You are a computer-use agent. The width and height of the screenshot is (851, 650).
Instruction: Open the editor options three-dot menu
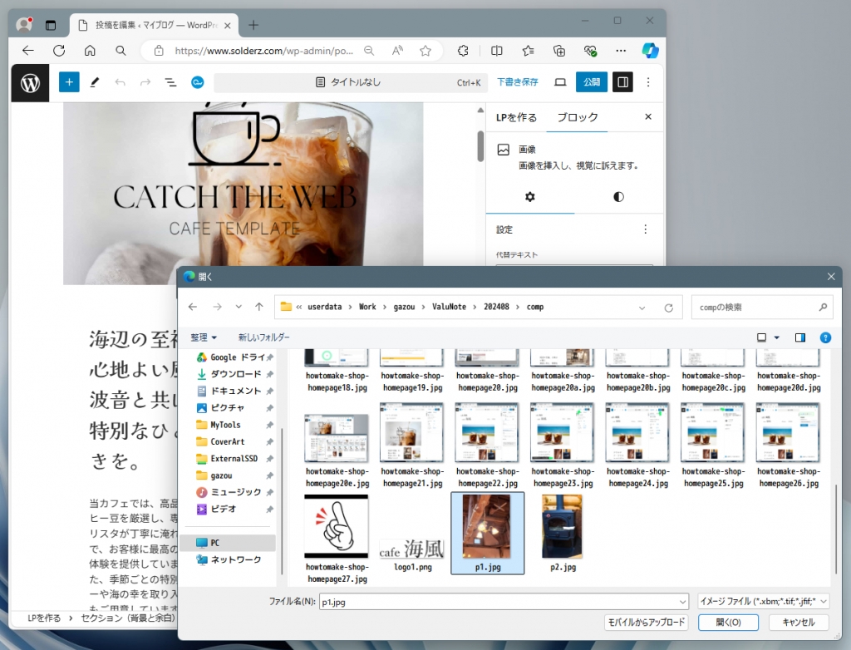click(x=648, y=82)
